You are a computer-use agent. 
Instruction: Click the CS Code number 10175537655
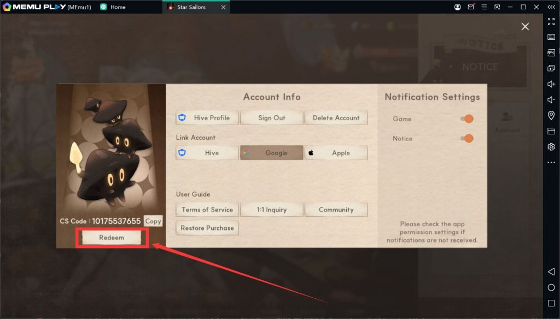(116, 221)
